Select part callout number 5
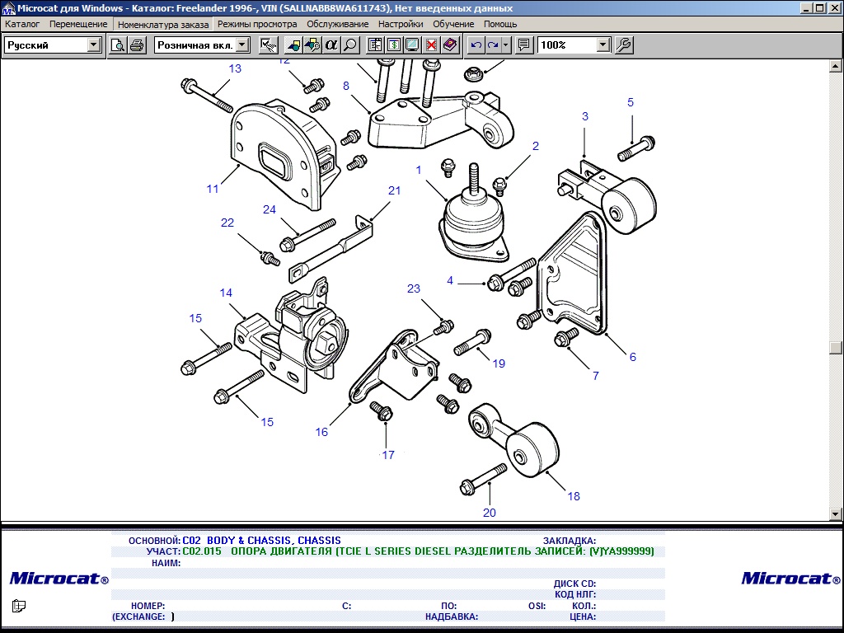Image resolution: width=844 pixels, height=633 pixels. pyautogui.click(x=631, y=102)
